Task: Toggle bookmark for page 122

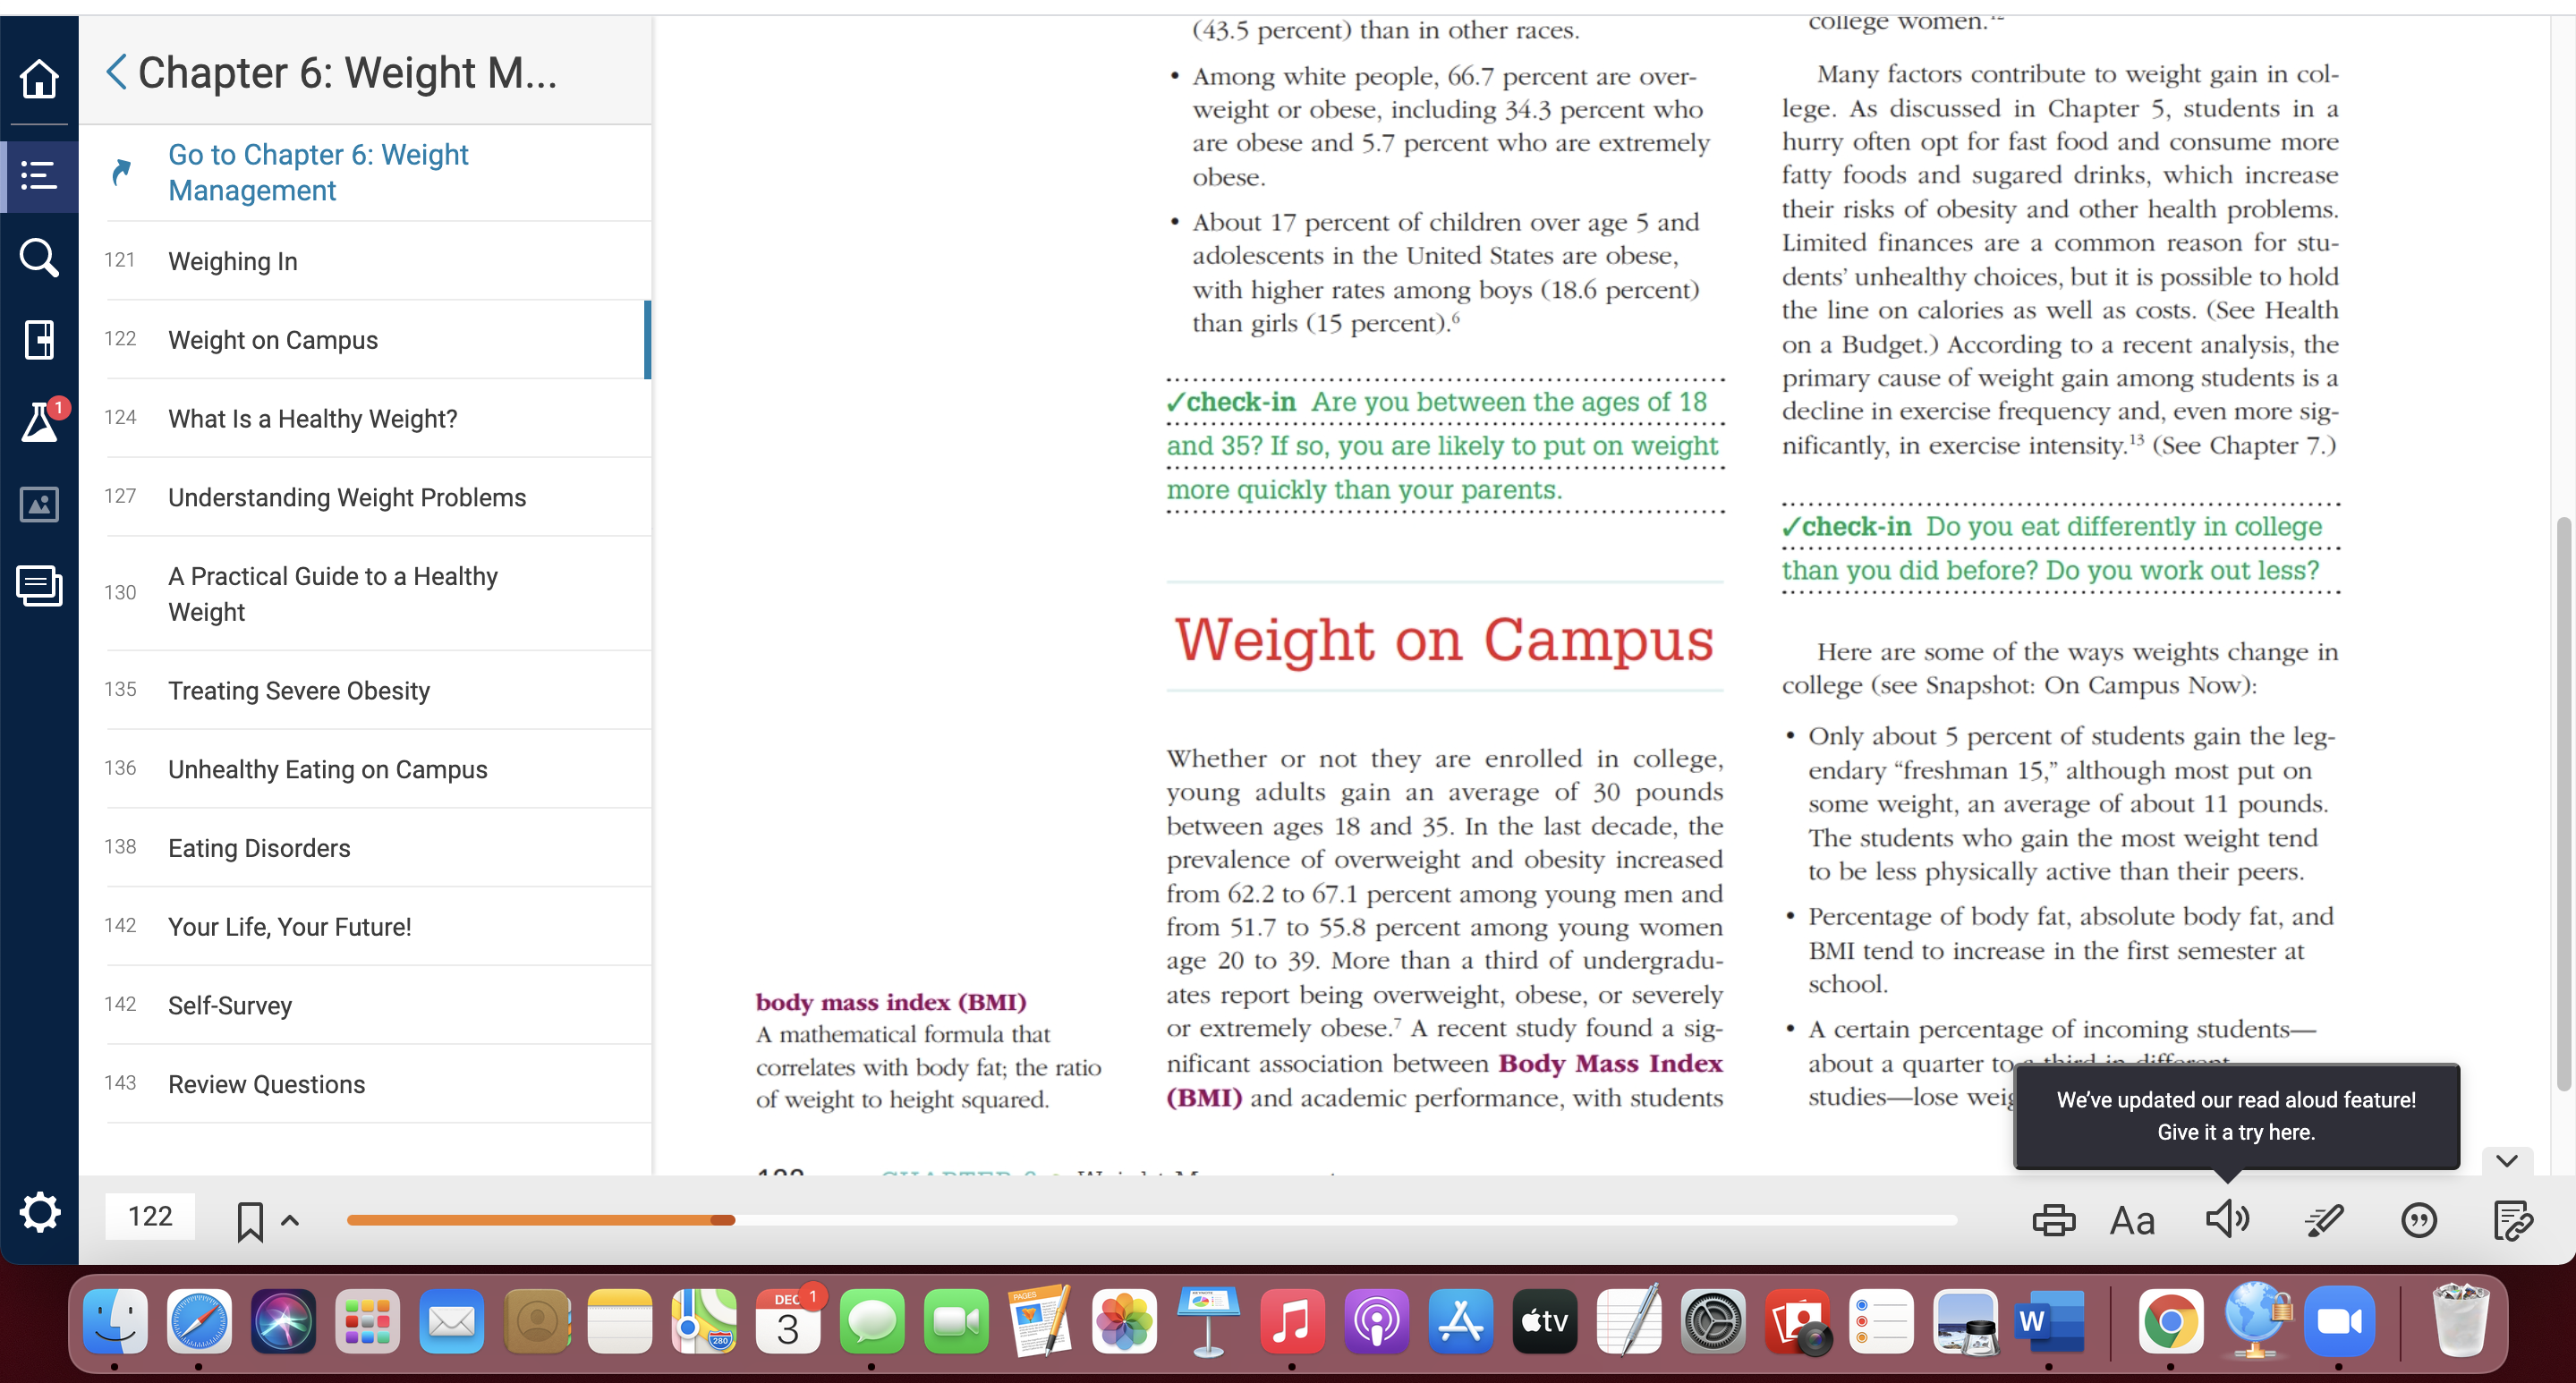Action: coord(249,1221)
